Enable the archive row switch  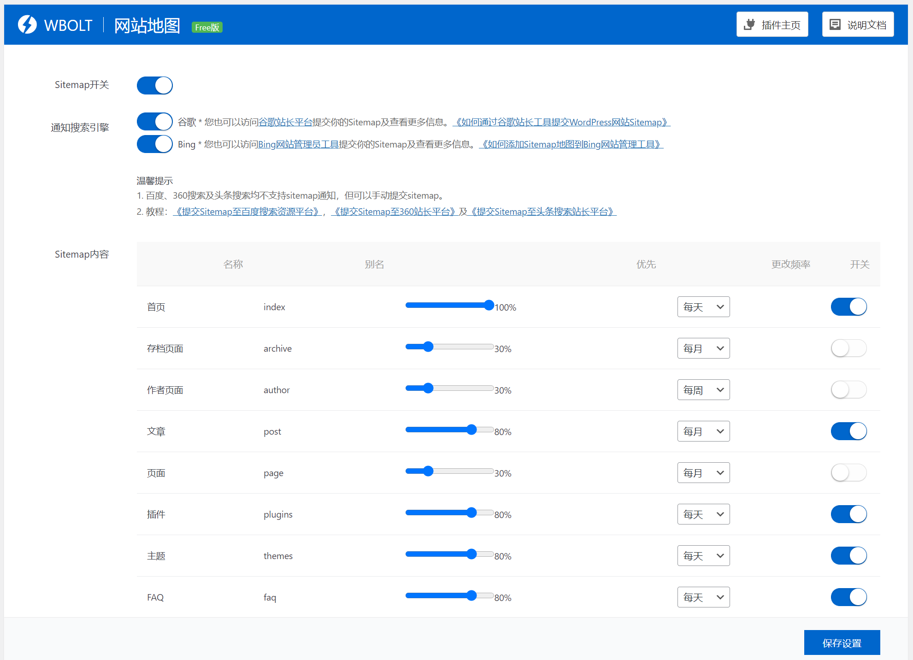click(x=848, y=348)
